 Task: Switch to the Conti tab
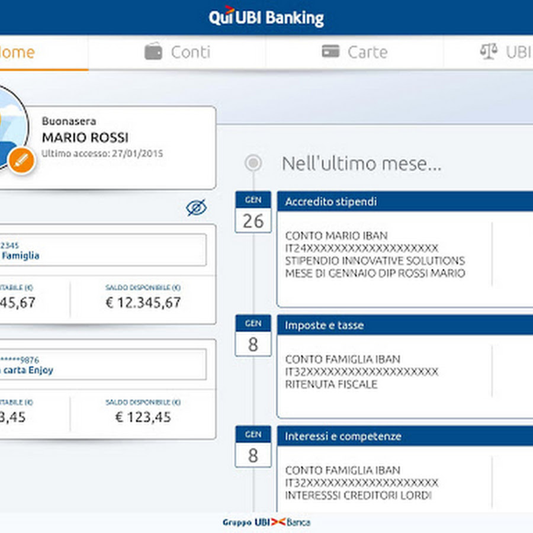177,52
